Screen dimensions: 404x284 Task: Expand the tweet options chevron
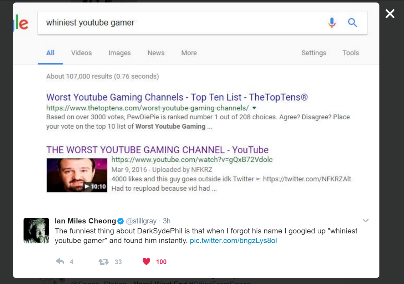pos(365,221)
